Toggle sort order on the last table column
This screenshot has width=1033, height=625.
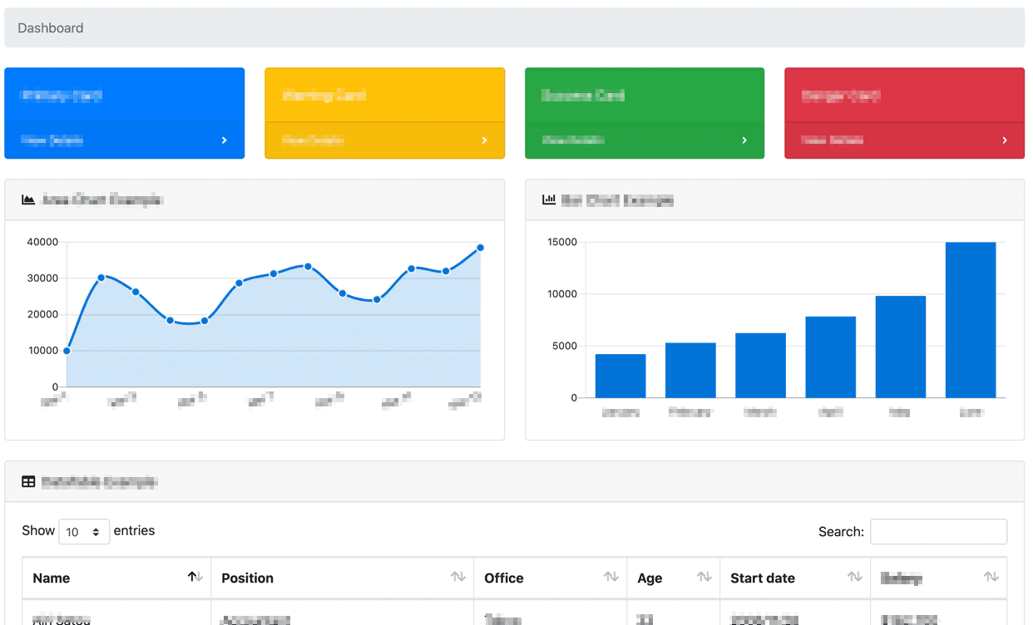pos(902,578)
